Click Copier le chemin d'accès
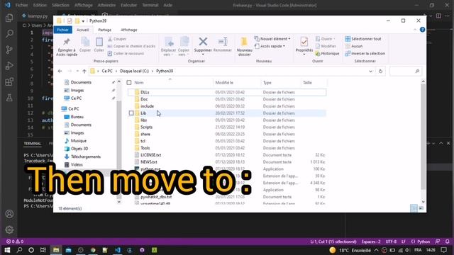Image resolution: width=454 pixels, height=255 pixels. click(131, 46)
